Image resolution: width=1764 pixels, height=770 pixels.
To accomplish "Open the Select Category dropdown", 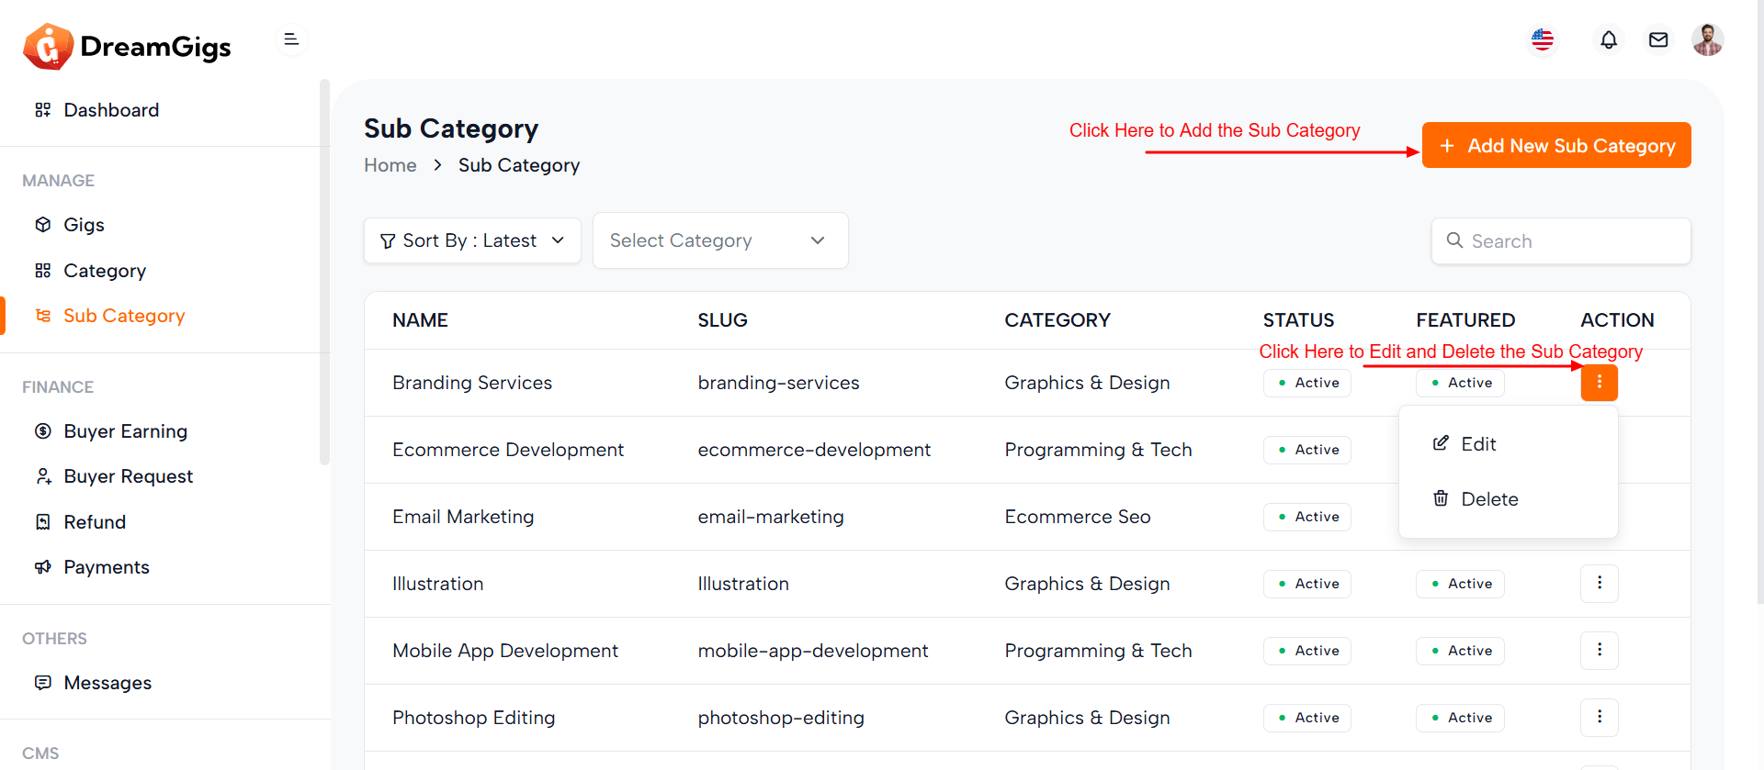I will click(x=719, y=240).
